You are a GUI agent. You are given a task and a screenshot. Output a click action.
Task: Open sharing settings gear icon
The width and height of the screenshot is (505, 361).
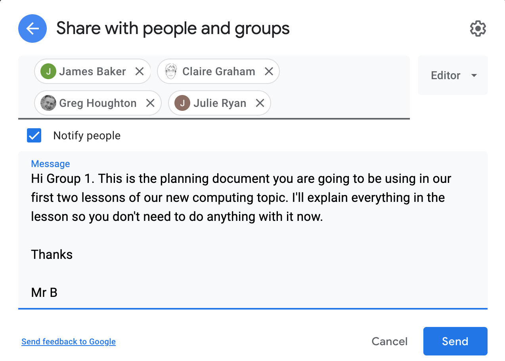[x=478, y=28]
